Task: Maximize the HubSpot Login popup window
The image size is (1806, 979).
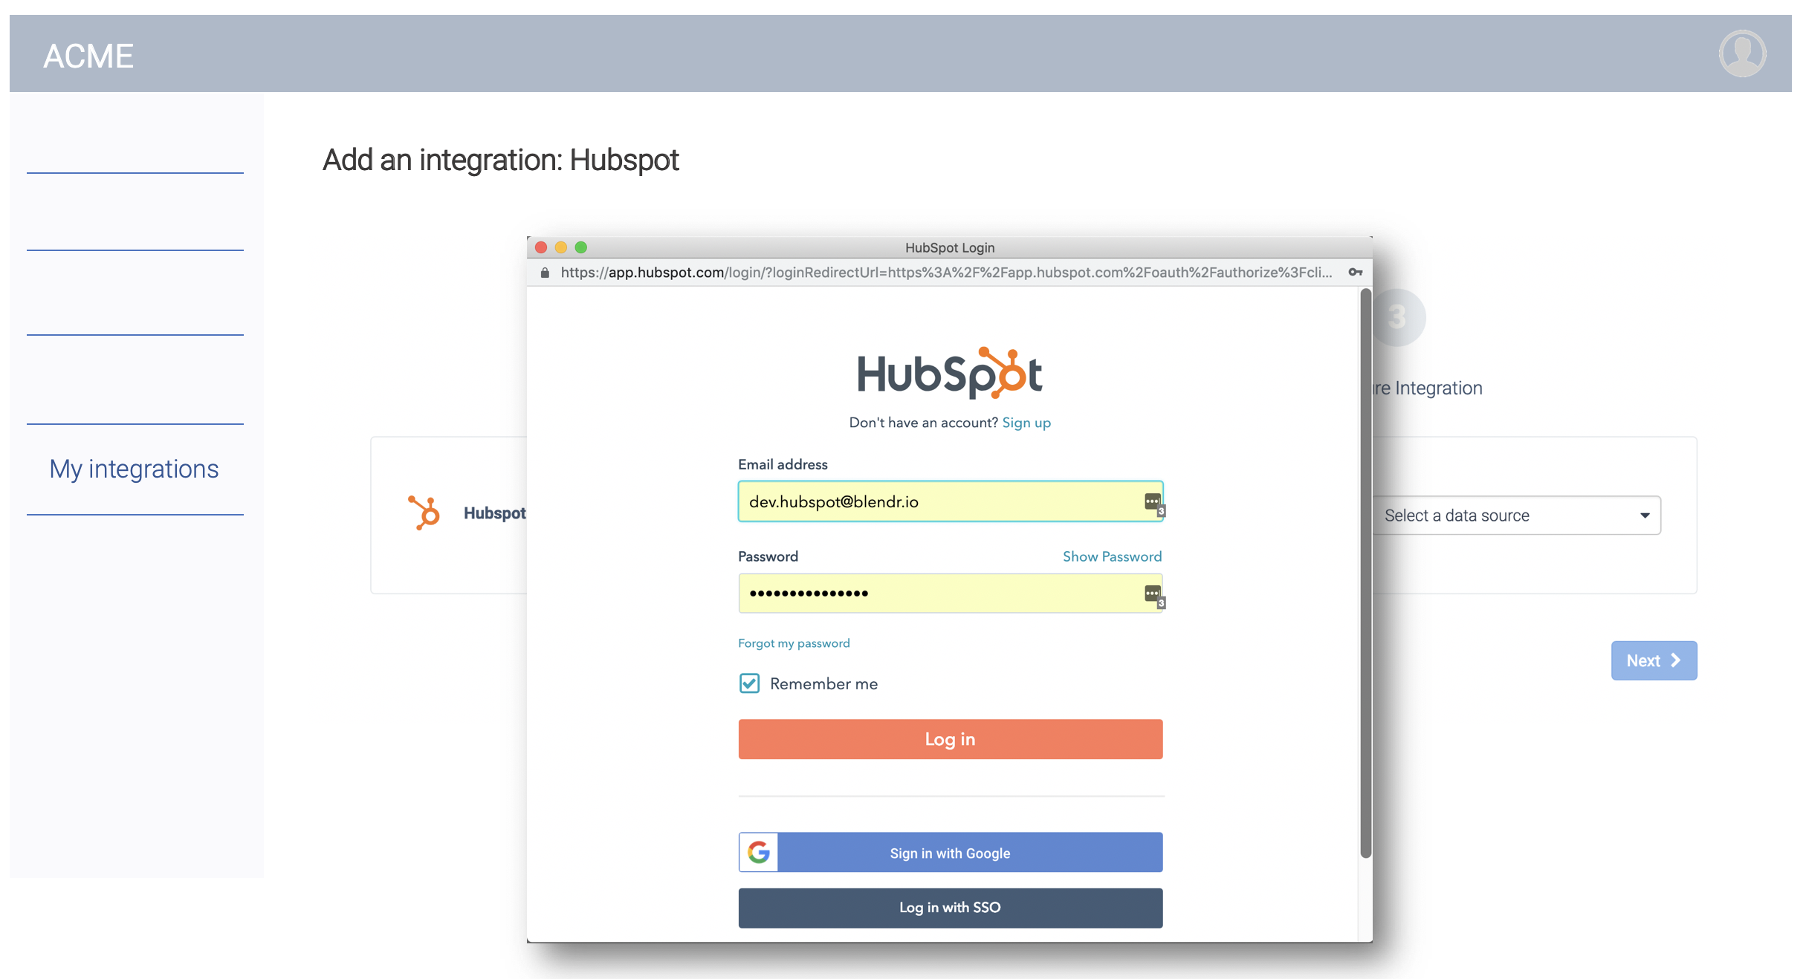Action: [581, 247]
